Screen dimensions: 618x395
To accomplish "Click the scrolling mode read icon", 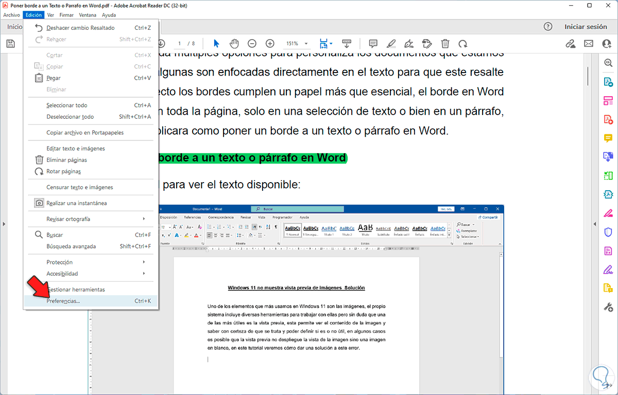I will pyautogui.click(x=347, y=44).
